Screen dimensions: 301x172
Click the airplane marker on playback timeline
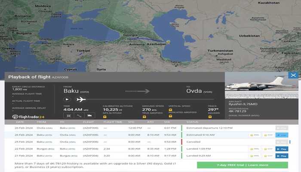(x=81, y=99)
